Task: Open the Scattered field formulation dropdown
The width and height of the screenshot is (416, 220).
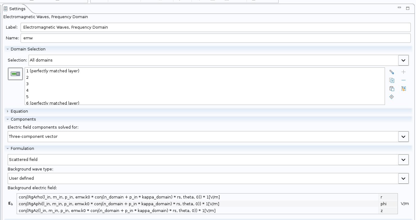Action: point(403,160)
